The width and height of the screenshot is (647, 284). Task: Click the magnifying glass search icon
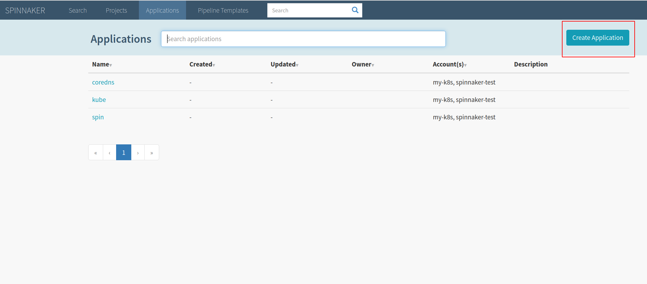(x=355, y=10)
